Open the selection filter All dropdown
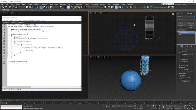Screen dimensions: 196x110 click(22, 7)
